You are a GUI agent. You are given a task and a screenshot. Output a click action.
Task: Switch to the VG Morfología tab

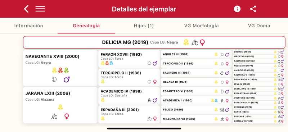202,26
